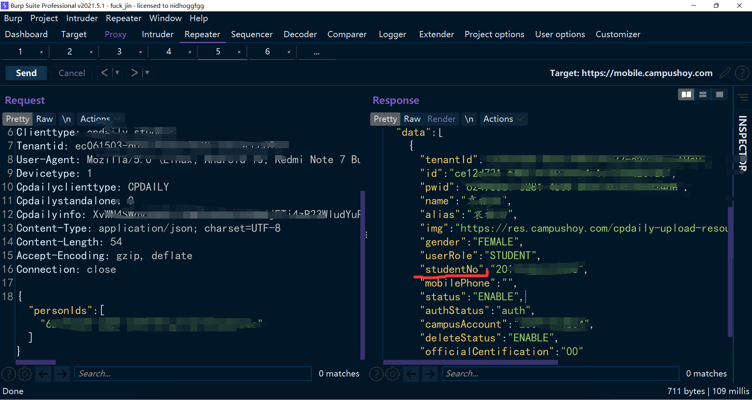The width and height of the screenshot is (752, 400).
Task: Click request search previous-match arrow
Action: [x=44, y=374]
